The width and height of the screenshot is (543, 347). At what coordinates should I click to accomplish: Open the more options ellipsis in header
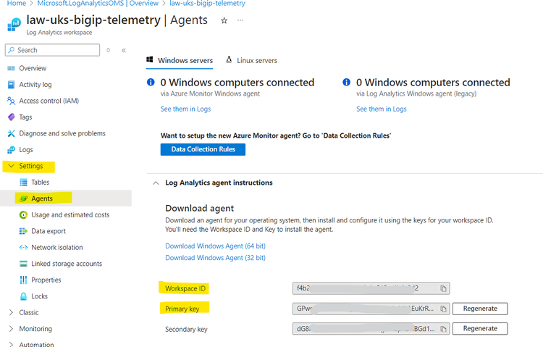click(x=240, y=20)
